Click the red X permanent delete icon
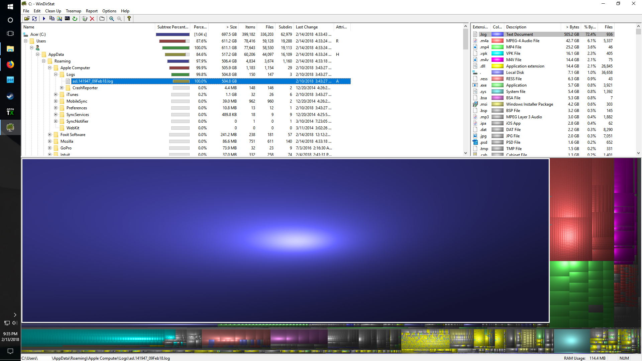 point(92,19)
